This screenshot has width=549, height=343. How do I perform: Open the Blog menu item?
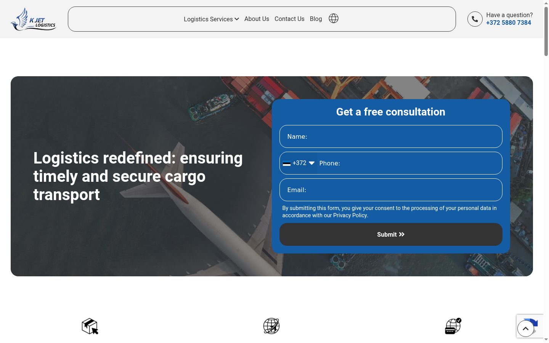(x=316, y=19)
